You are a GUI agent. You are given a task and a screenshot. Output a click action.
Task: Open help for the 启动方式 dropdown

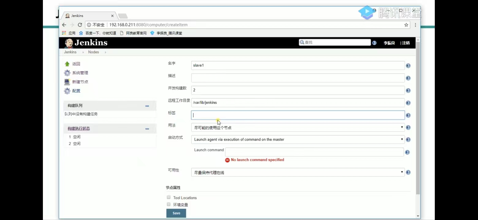coord(408,140)
